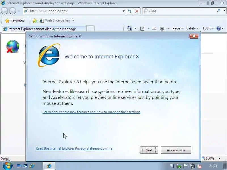
Task: Click the red Stop loading icon
Action: 137,11
